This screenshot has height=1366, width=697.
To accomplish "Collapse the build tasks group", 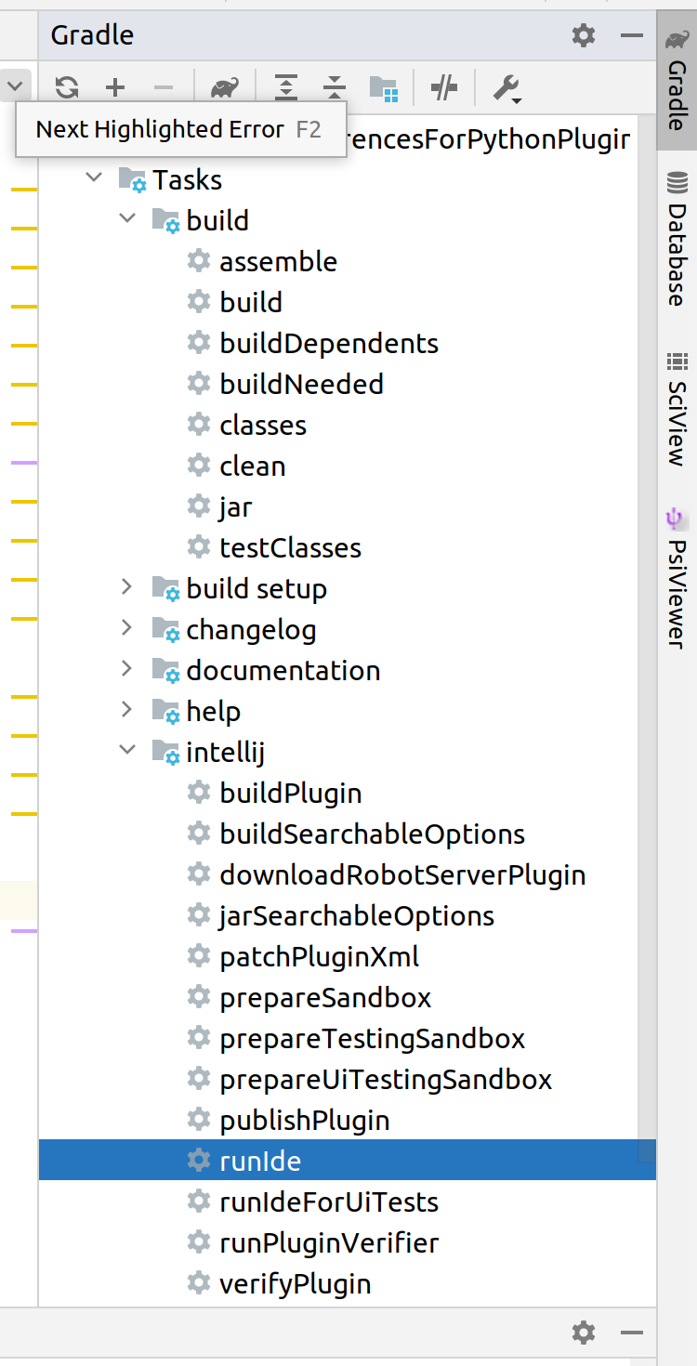I will pos(127,220).
